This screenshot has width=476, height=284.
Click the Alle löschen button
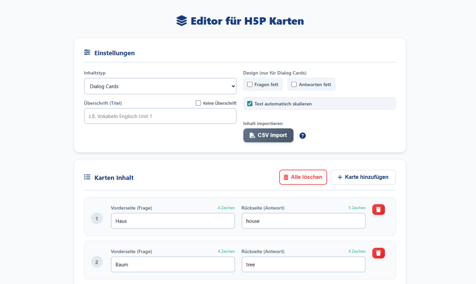point(303,177)
